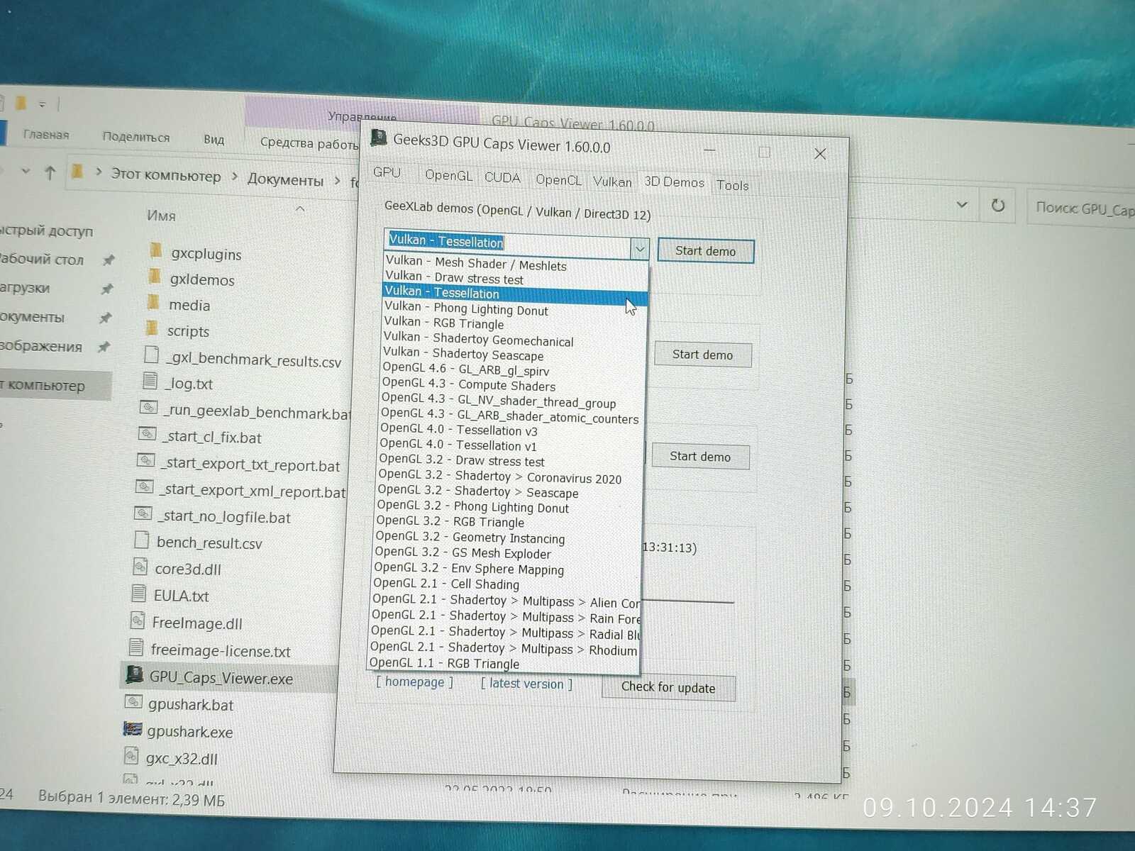Select the _start_no_logfile.bat icon
Image resolution: width=1135 pixels, height=851 pixels.
(x=143, y=513)
